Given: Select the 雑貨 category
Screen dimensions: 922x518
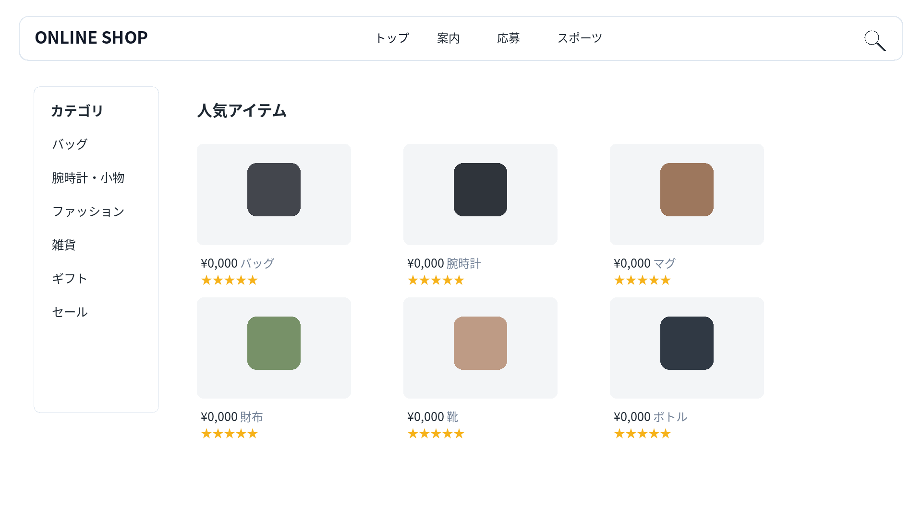Looking at the screenshot, I should pyautogui.click(x=64, y=245).
